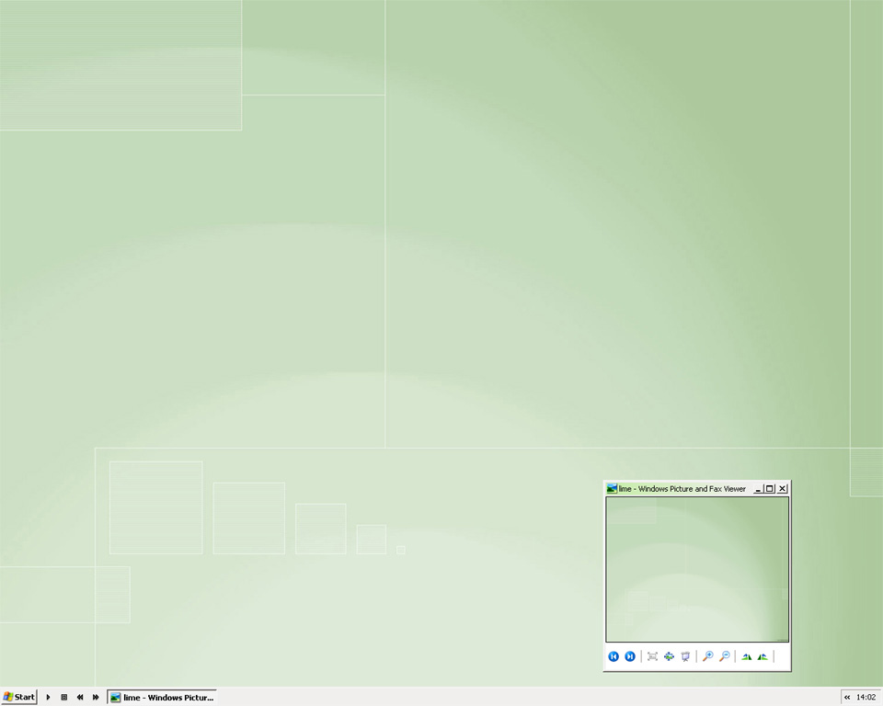Click the 'lime - Windows Picture and Fax Viewer' title
This screenshot has height=706, width=883.
coord(682,489)
